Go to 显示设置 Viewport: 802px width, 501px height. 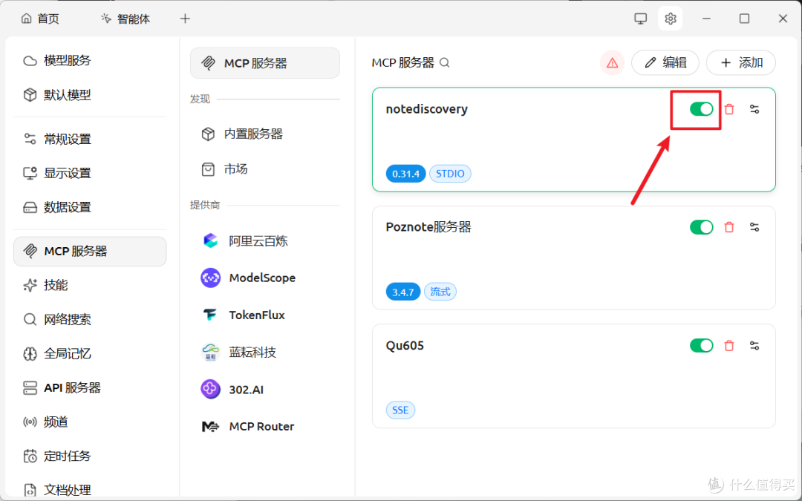(x=90, y=173)
